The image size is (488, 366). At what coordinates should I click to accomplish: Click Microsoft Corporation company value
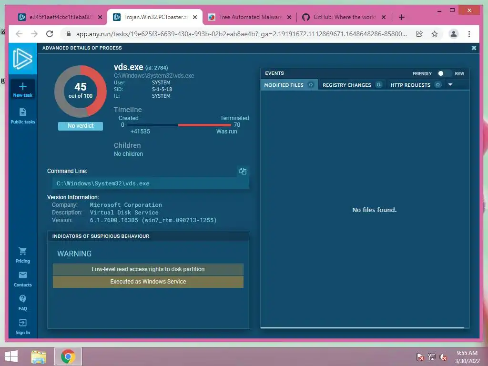126,205
